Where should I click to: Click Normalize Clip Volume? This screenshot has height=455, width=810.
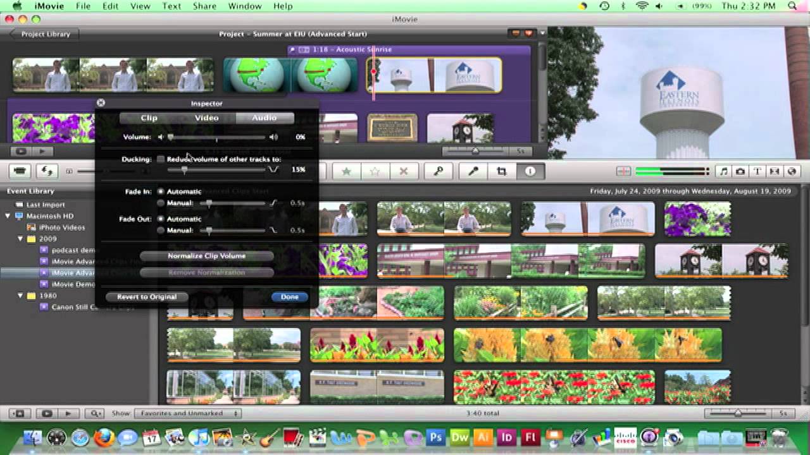[207, 256]
